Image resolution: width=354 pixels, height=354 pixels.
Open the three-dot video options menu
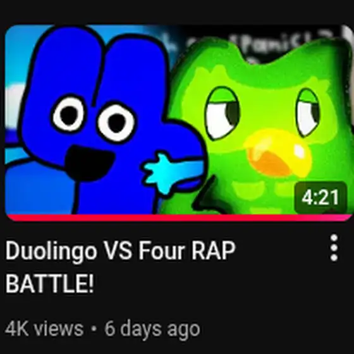pyautogui.click(x=334, y=248)
